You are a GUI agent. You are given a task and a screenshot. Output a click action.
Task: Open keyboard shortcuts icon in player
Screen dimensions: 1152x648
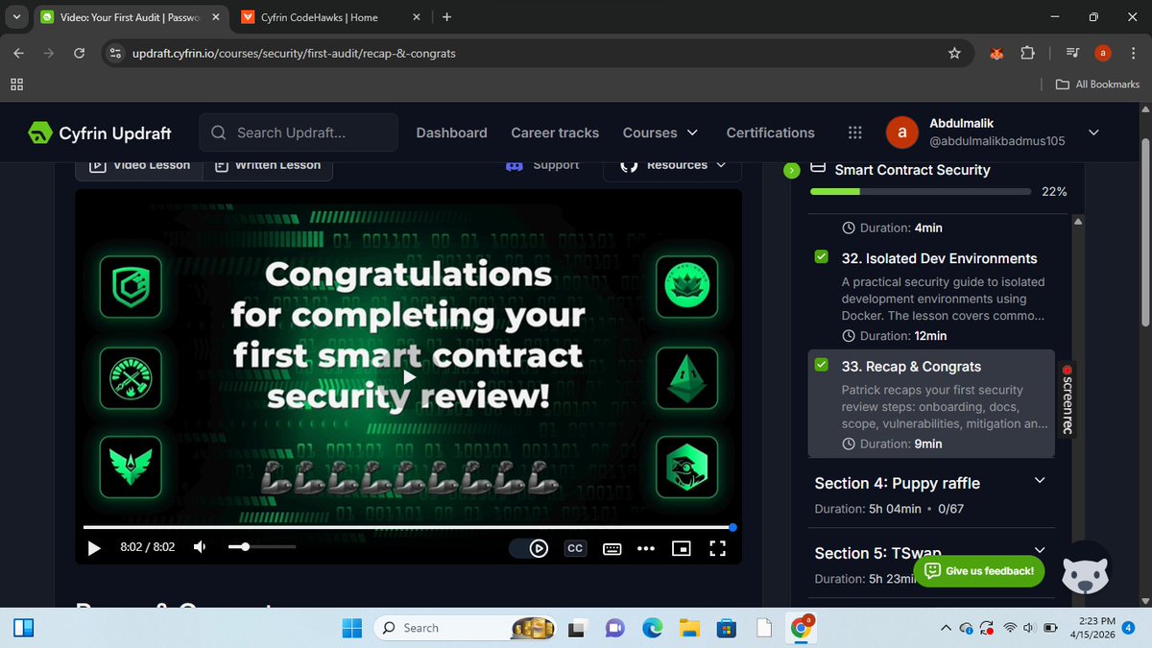(x=612, y=548)
